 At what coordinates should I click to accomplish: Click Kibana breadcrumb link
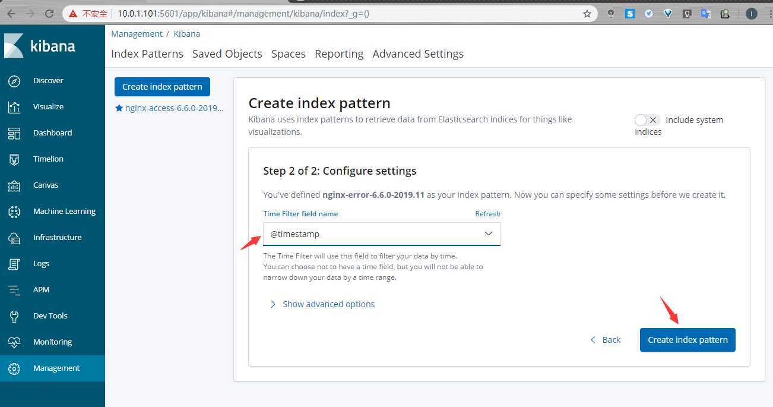point(187,34)
